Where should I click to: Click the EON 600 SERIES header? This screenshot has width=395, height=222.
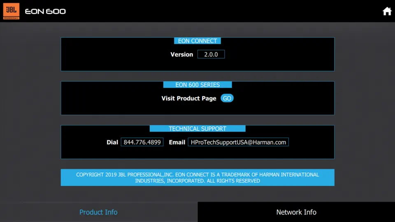197,85
